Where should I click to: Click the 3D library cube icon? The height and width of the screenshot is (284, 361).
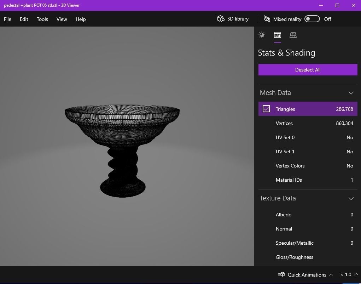(x=221, y=19)
